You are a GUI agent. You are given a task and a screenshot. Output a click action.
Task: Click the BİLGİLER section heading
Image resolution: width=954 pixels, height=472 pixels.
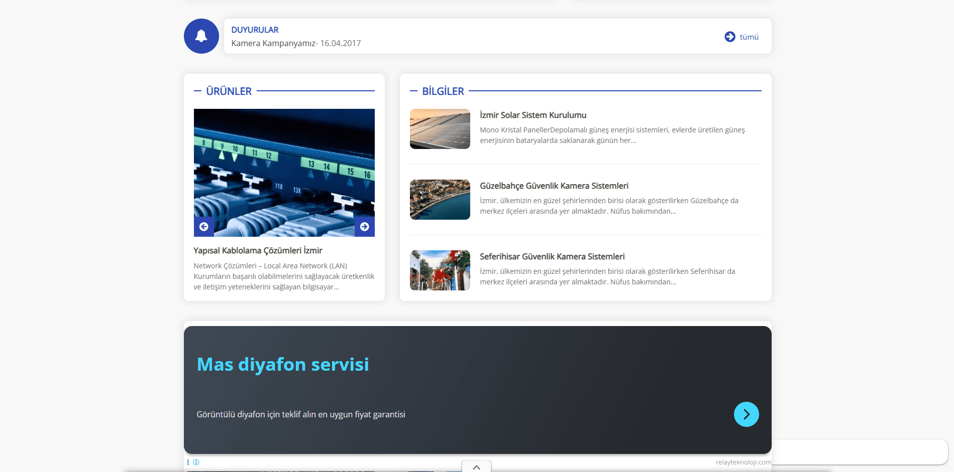click(x=443, y=91)
